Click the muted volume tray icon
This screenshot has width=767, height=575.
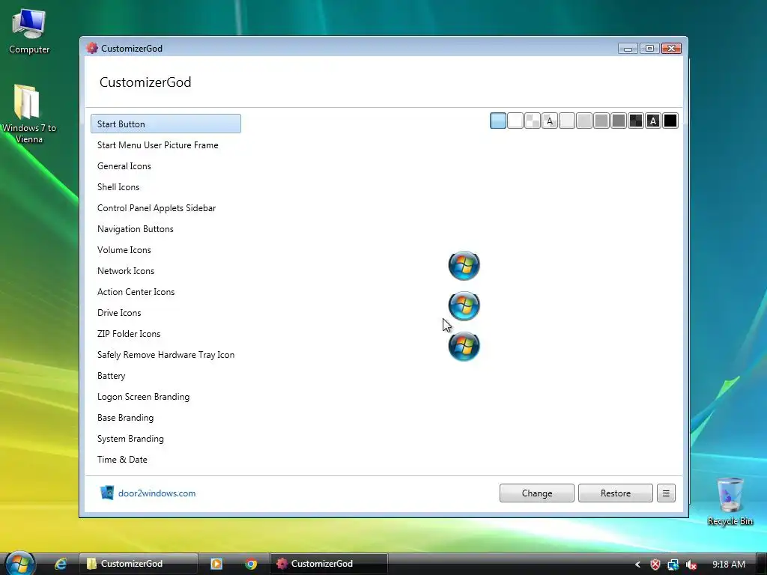pyautogui.click(x=691, y=565)
